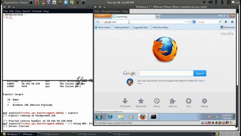Click the Google search box on start page
The image size is (241, 136).
(165, 73)
